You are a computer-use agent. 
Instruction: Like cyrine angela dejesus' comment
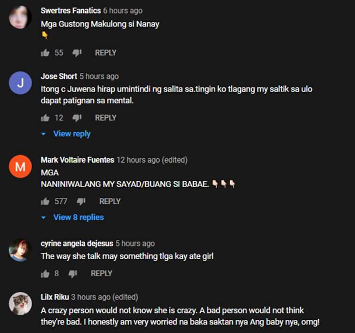tap(45, 273)
